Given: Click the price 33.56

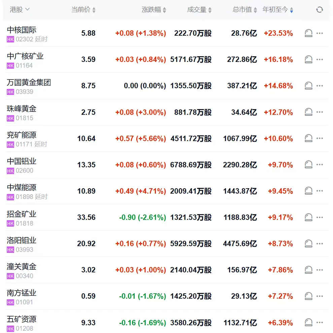Looking at the screenshot, I should [86, 217].
